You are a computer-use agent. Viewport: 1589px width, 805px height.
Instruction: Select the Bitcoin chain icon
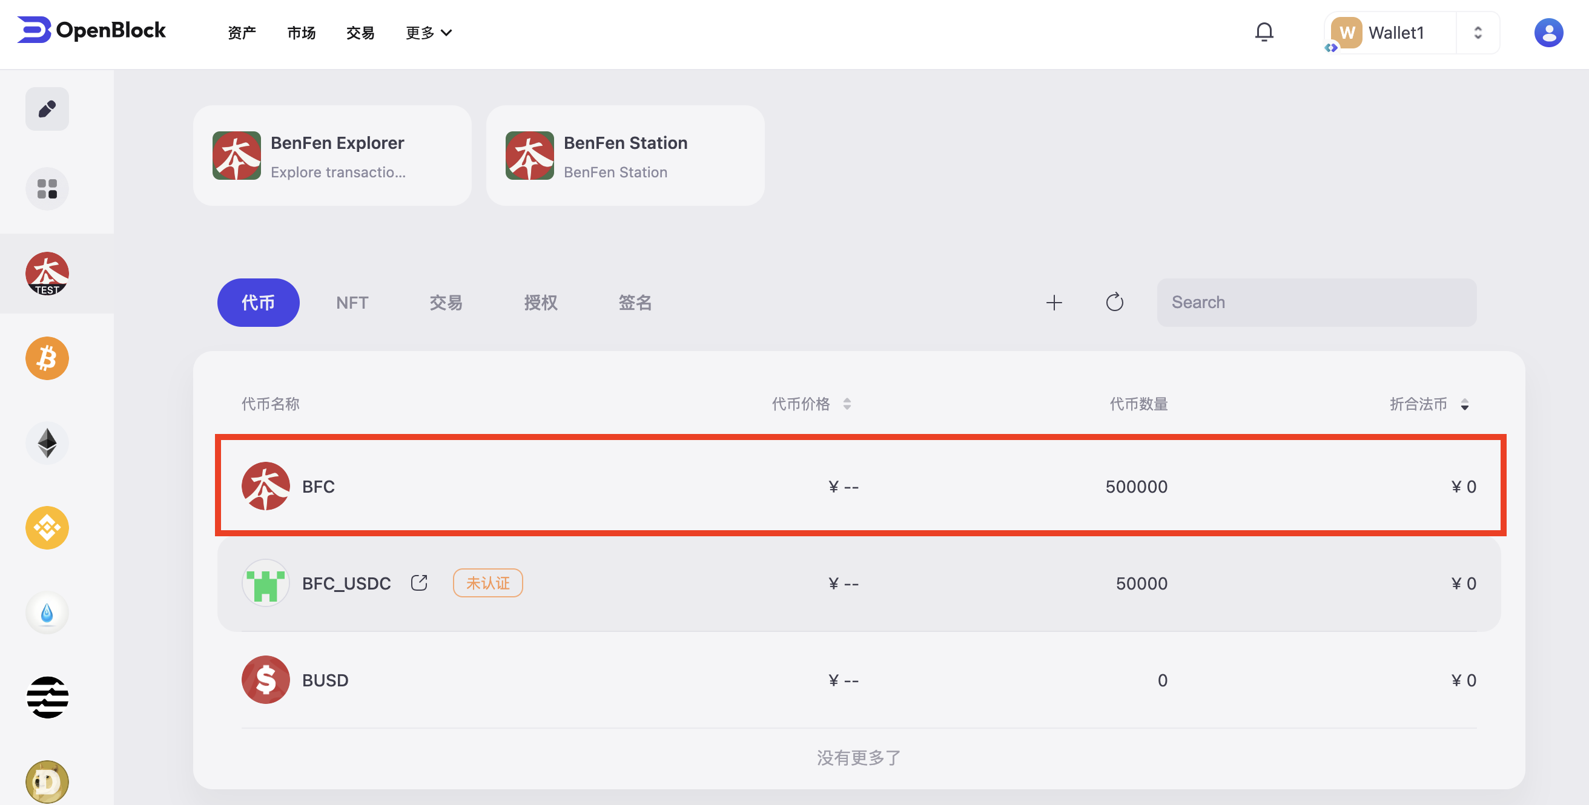point(47,358)
